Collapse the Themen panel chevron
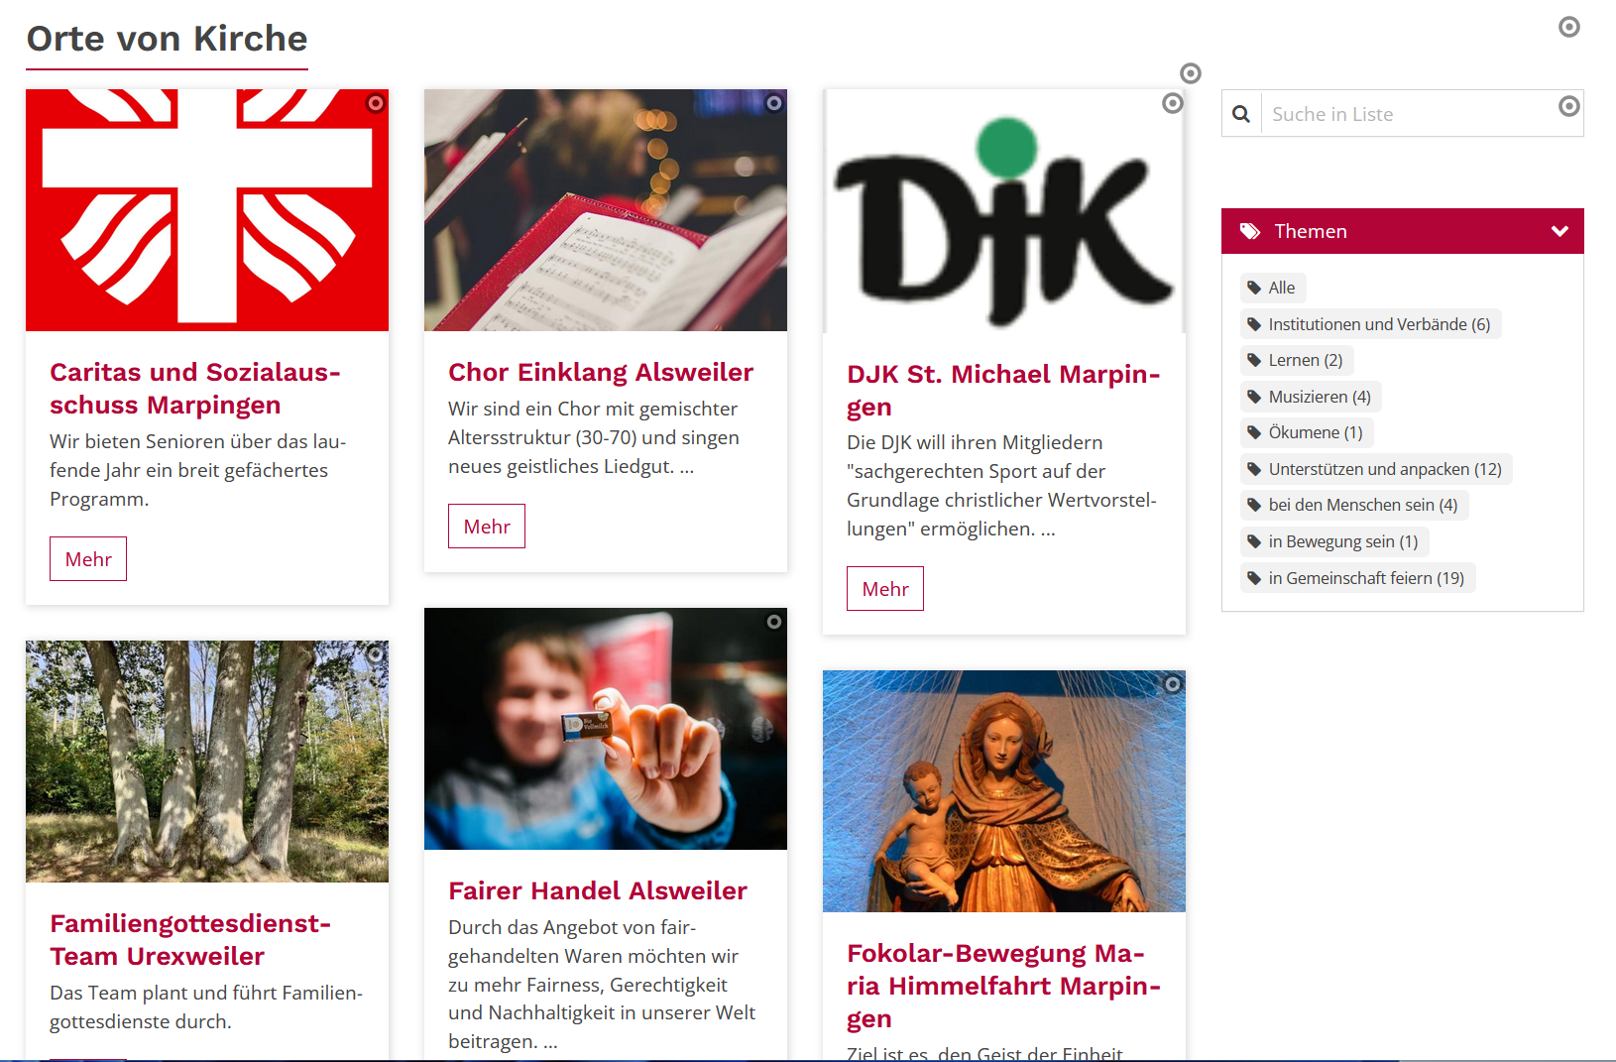This screenshot has width=1616, height=1062. pos(1559,231)
